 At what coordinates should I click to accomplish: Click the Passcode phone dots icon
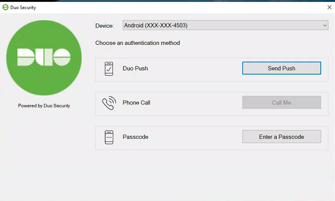click(x=109, y=137)
